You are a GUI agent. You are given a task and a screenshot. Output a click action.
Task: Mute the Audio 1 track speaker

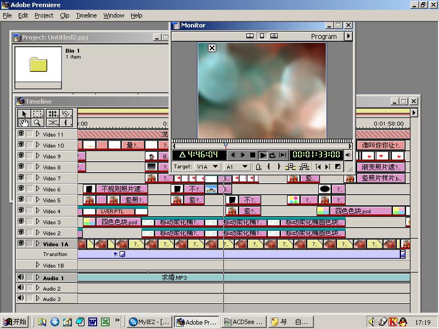(x=21, y=277)
